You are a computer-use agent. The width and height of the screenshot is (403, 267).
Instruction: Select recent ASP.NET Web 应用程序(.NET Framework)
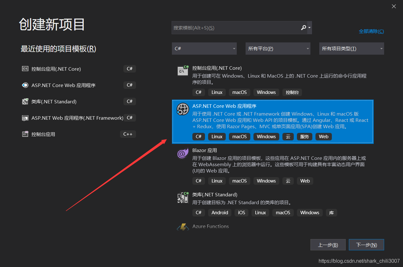[77, 118]
